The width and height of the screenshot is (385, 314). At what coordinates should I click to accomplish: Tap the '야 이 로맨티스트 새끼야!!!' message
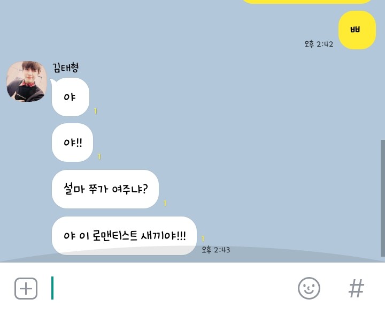click(124, 236)
